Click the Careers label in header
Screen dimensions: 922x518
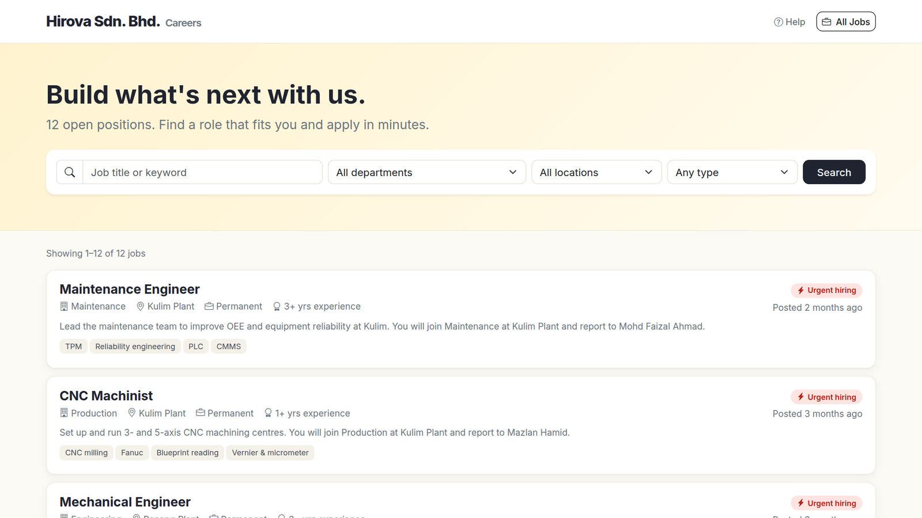point(183,23)
